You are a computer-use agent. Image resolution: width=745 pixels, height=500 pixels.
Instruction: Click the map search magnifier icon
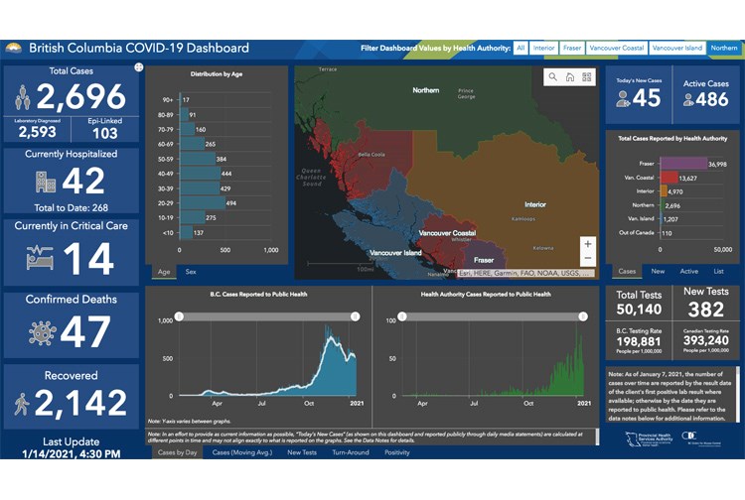(x=552, y=76)
